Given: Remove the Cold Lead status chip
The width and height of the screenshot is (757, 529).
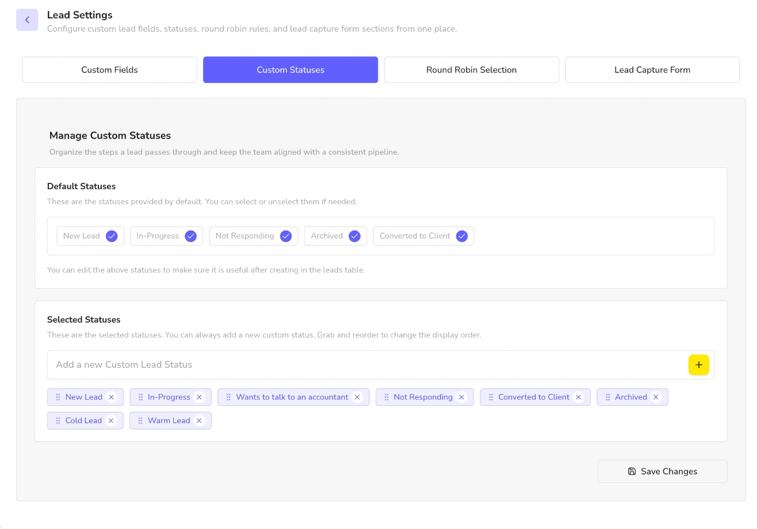Looking at the screenshot, I should 111,421.
